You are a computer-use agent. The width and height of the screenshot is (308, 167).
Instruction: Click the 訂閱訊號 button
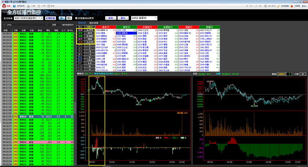tap(50, 18)
